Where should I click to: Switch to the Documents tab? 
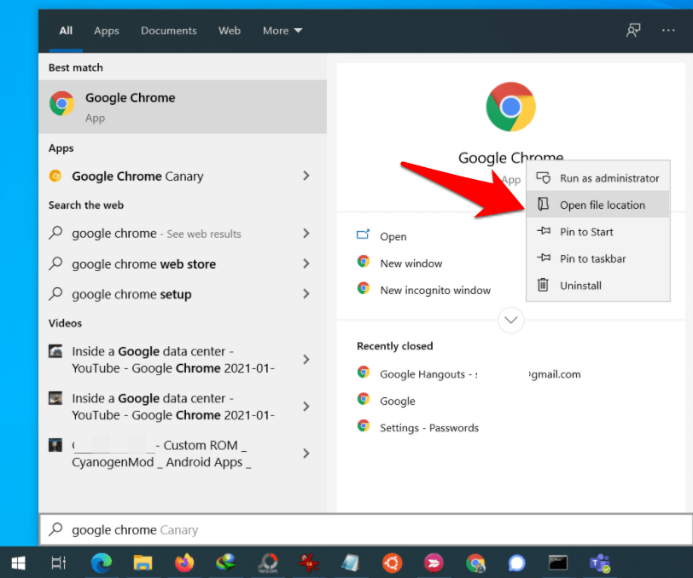[x=169, y=31]
